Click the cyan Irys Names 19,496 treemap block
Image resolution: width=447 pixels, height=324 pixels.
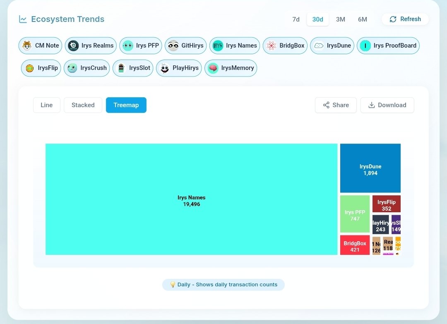pos(191,199)
